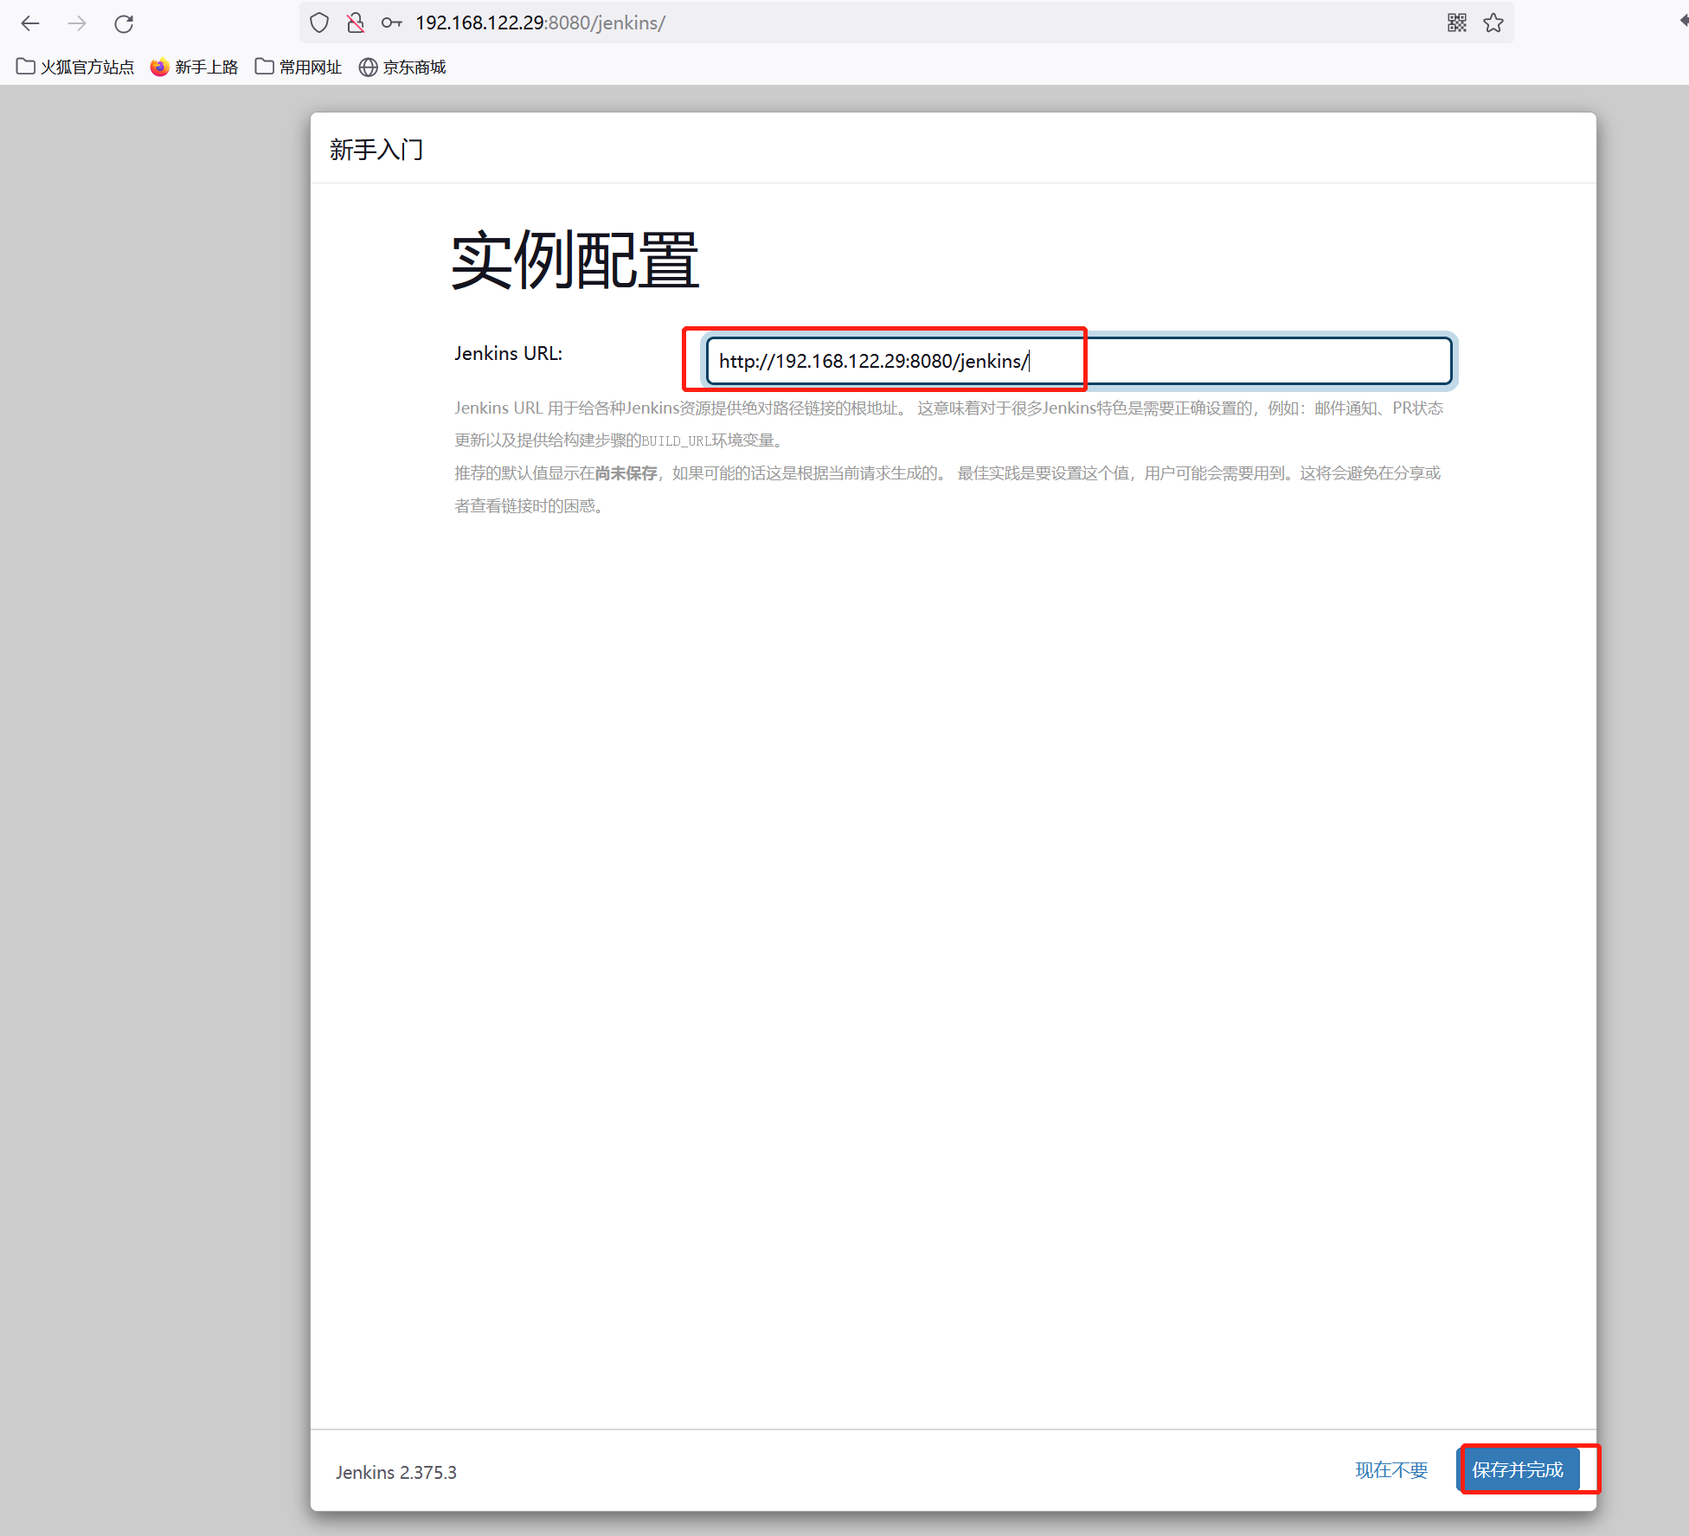Open the 京东商城 bookmark
Image resolution: width=1689 pixels, height=1536 pixels.
point(402,67)
